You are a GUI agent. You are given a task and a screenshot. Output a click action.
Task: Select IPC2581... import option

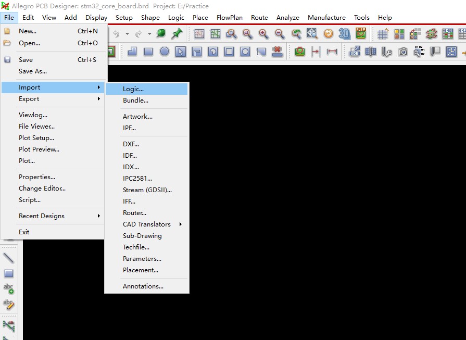pos(147,178)
